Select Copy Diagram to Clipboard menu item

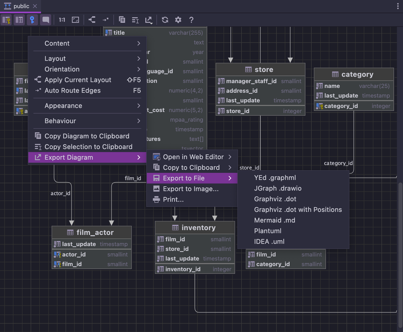(x=87, y=136)
